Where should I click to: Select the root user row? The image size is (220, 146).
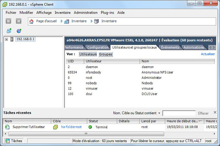coord(140,78)
